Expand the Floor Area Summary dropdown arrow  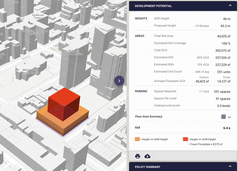[229, 117]
